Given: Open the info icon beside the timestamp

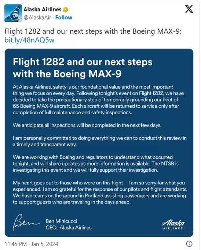Looking at the screenshot, I should click(x=189, y=244).
